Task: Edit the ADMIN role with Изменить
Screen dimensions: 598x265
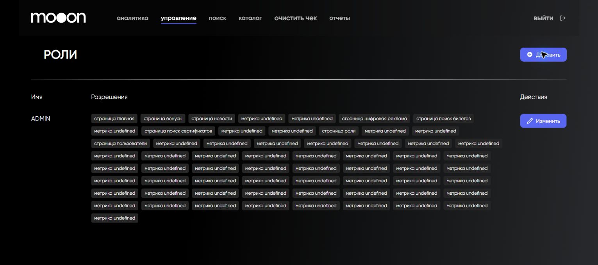Action: [x=543, y=121]
